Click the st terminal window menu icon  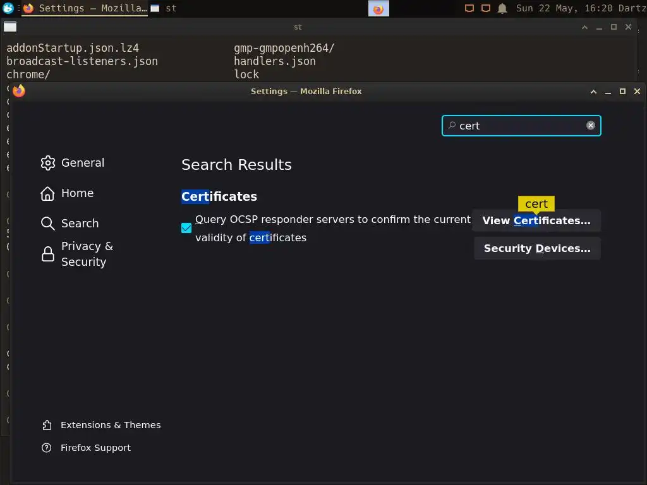(x=10, y=27)
